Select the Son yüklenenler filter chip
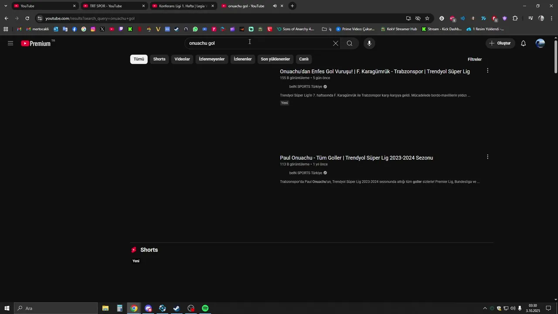 click(276, 59)
